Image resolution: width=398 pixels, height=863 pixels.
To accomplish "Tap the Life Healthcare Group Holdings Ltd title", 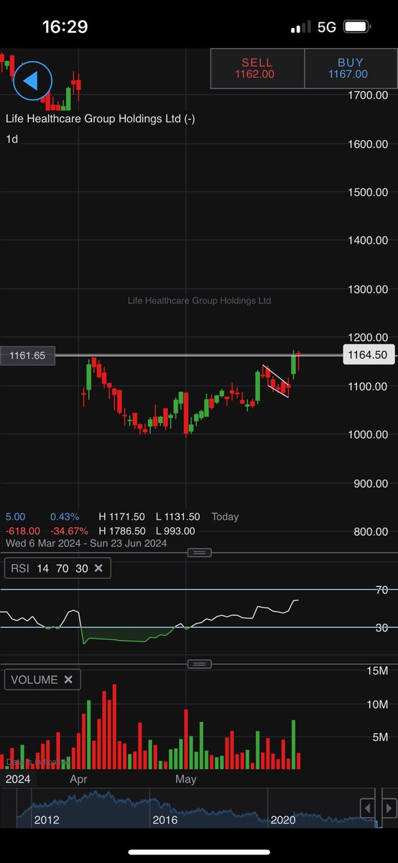I will click(x=100, y=119).
